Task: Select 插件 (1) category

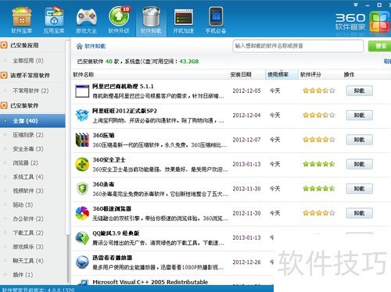Action: (23, 275)
